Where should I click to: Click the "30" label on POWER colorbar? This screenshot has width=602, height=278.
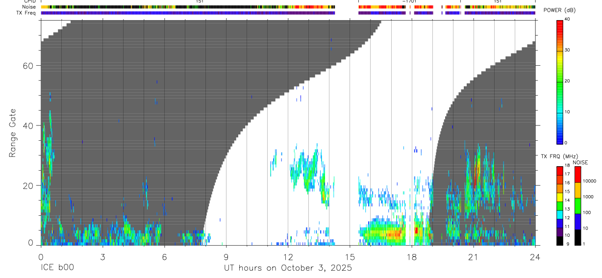[x=567, y=51]
